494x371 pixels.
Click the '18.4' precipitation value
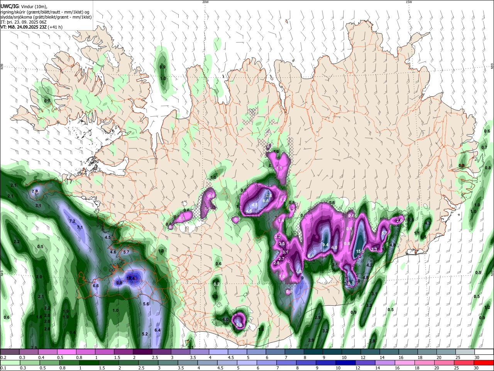tap(131, 278)
